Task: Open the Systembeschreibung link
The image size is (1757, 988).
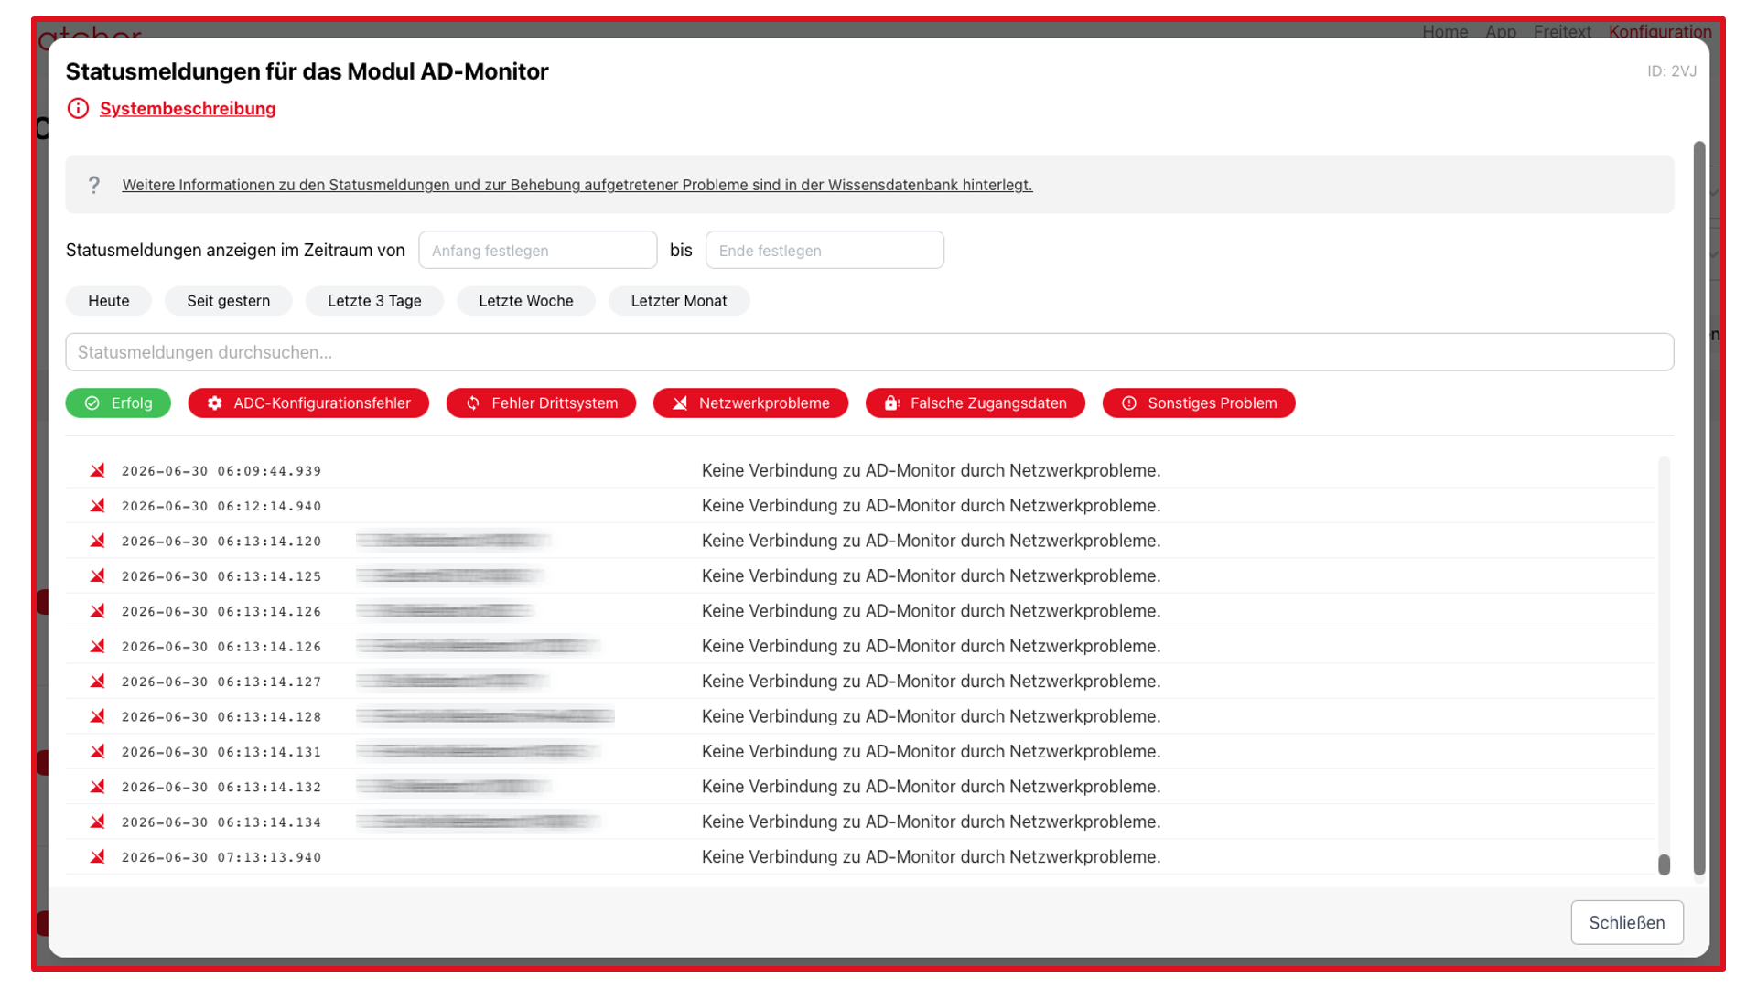Action: [188, 109]
